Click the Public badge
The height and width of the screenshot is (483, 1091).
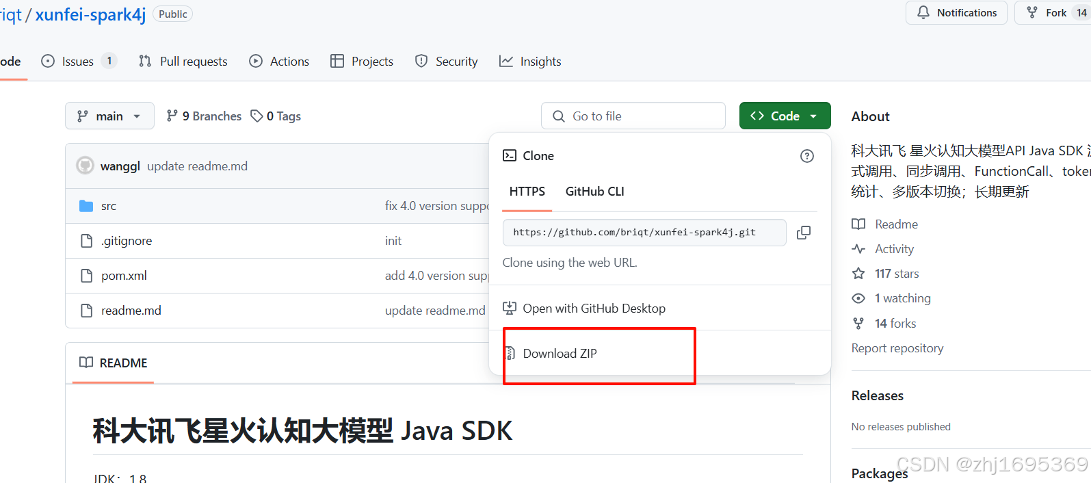point(173,14)
